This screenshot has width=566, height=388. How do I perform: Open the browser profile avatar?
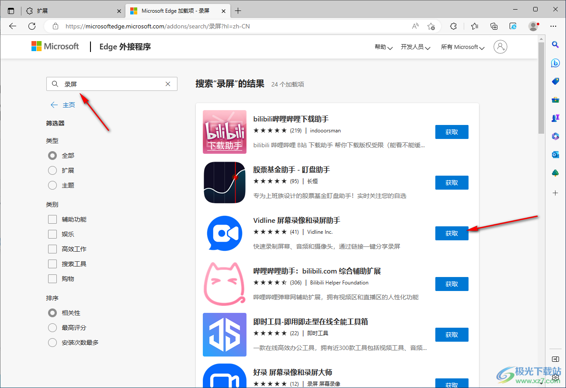(533, 26)
